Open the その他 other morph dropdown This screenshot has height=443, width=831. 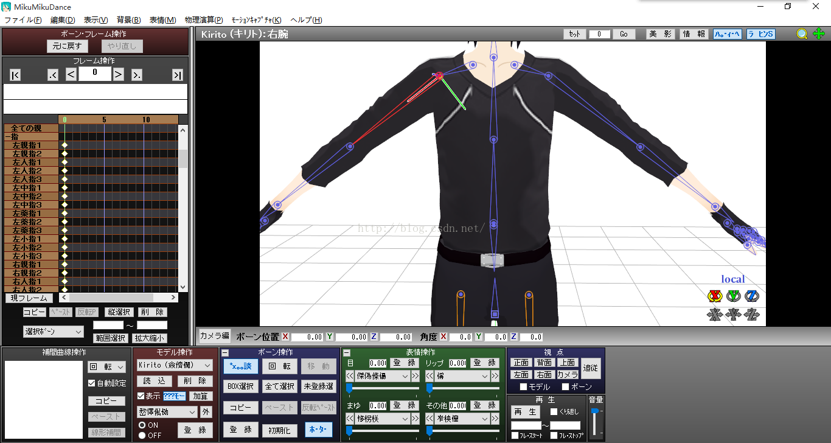pyautogui.click(x=462, y=419)
